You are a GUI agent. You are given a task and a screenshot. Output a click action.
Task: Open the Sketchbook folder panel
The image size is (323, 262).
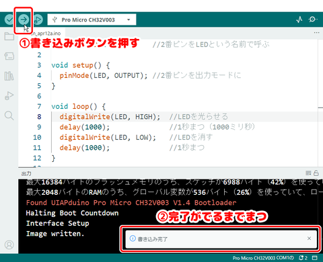tap(9, 36)
